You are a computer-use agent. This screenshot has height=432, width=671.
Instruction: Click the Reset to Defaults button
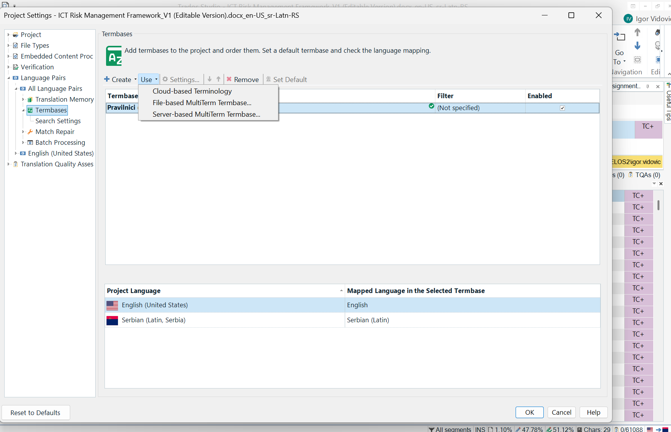pos(35,413)
